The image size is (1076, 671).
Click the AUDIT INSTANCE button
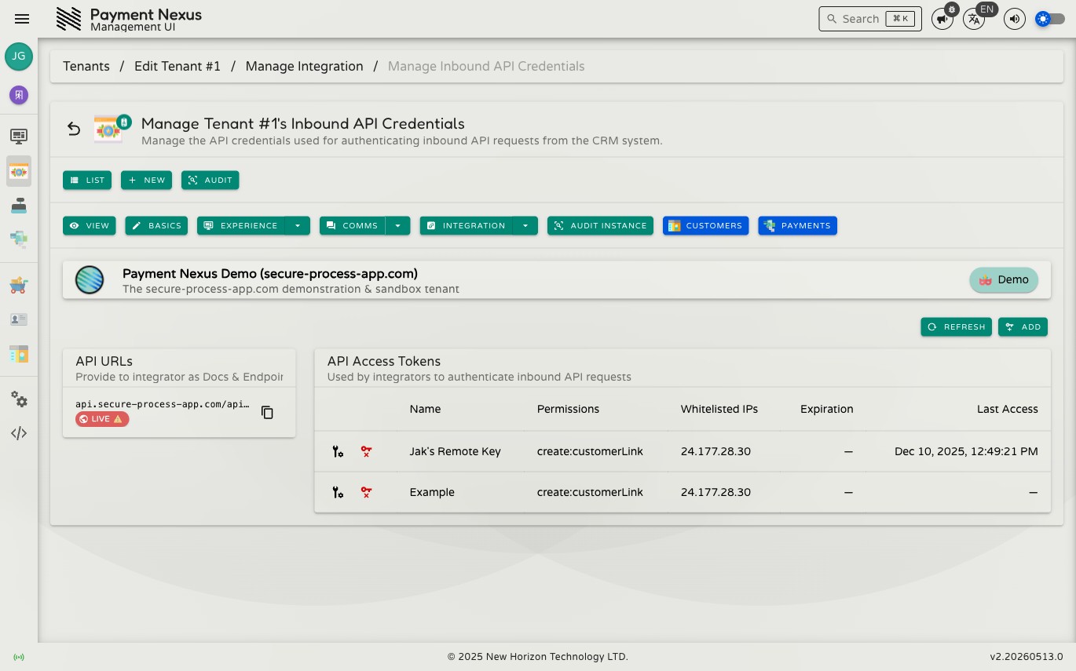[600, 225]
